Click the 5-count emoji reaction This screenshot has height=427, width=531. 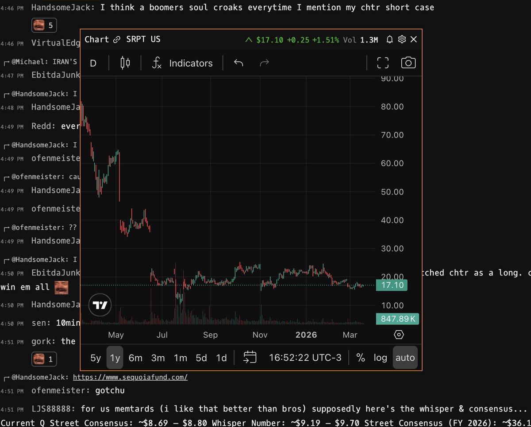pyautogui.click(x=44, y=26)
